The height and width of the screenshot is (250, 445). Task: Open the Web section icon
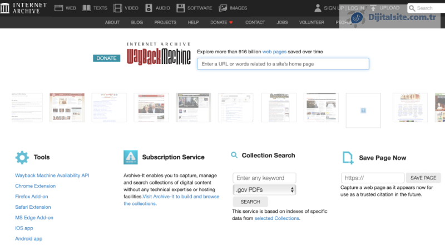click(58, 8)
